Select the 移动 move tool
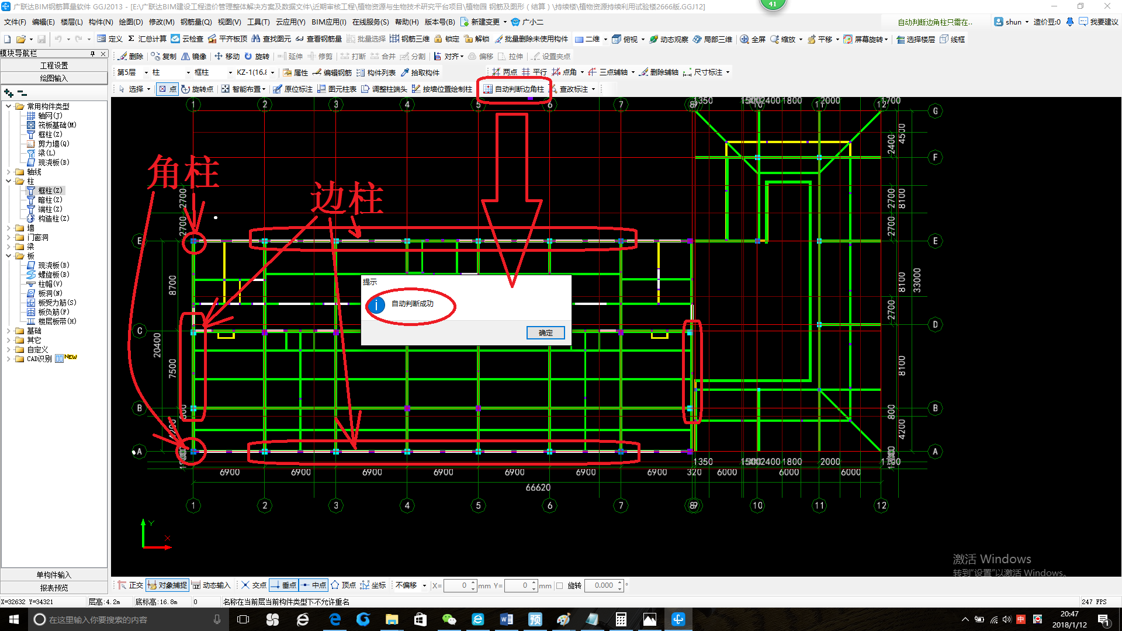Viewport: 1122px width, 631px height. 227,56
